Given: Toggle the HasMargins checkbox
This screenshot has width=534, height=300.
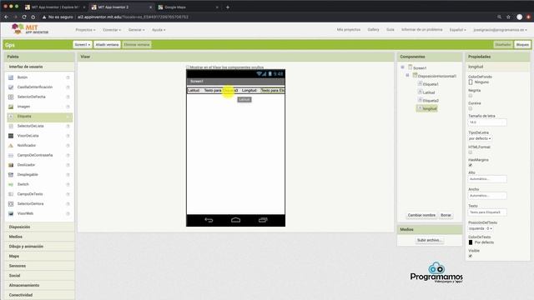Looking at the screenshot, I should (x=471, y=165).
